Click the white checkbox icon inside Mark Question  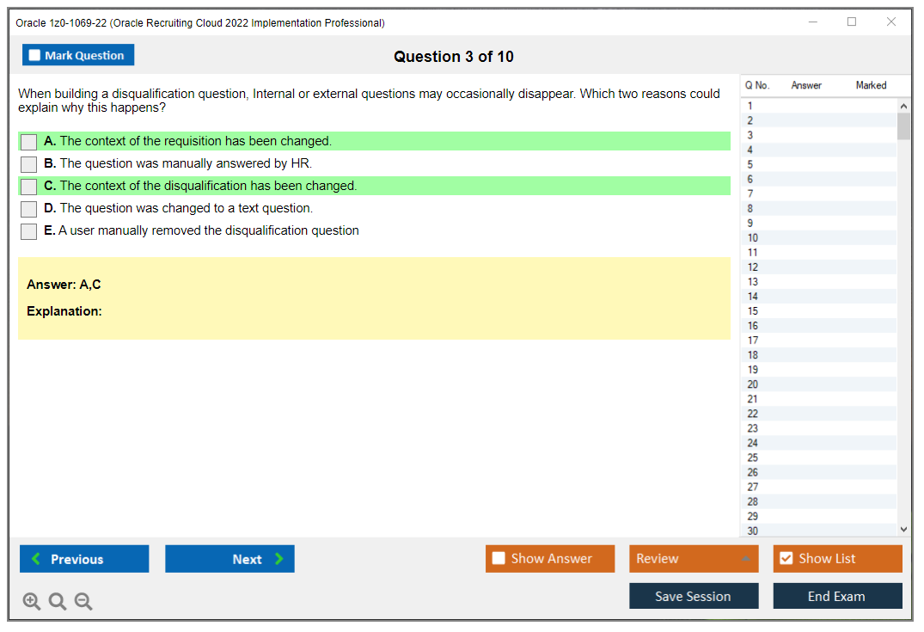(34, 54)
